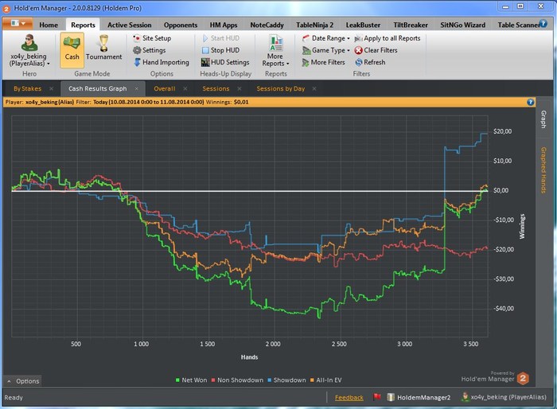
Task: Close the Sessions by Day tab
Action: (314, 88)
